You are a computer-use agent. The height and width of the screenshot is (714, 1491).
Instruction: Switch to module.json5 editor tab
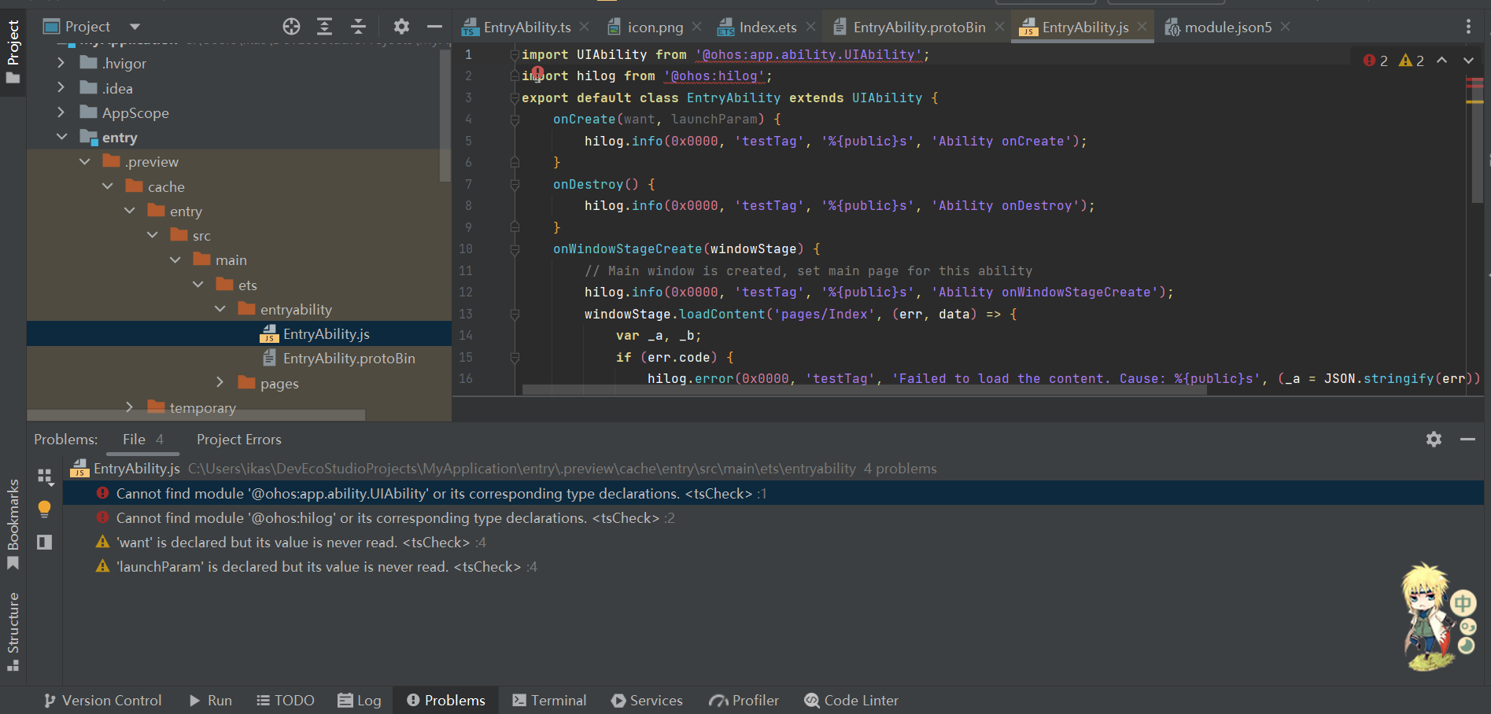(1218, 27)
